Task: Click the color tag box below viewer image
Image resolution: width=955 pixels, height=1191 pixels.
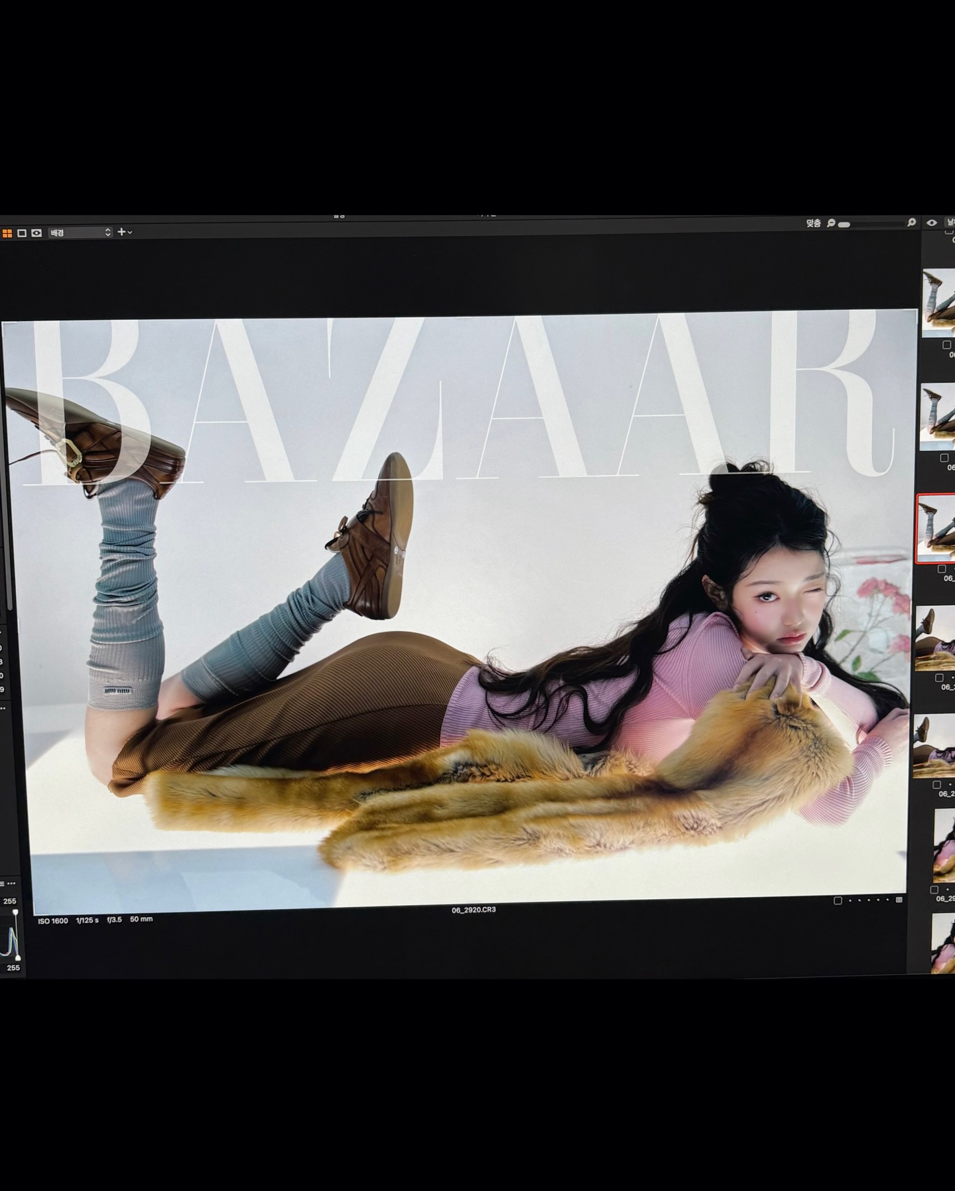Action: (838, 900)
